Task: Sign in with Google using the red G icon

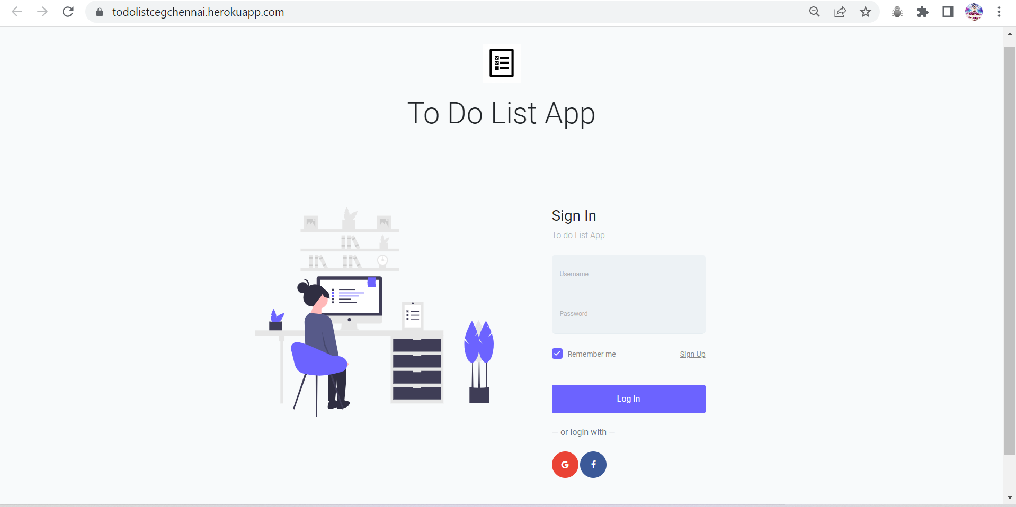Action: click(x=564, y=464)
